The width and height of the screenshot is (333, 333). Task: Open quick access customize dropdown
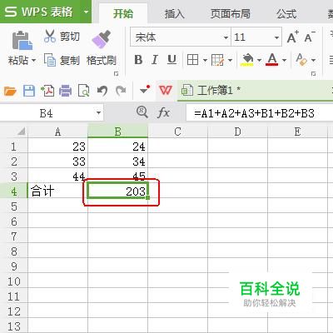coord(145,90)
